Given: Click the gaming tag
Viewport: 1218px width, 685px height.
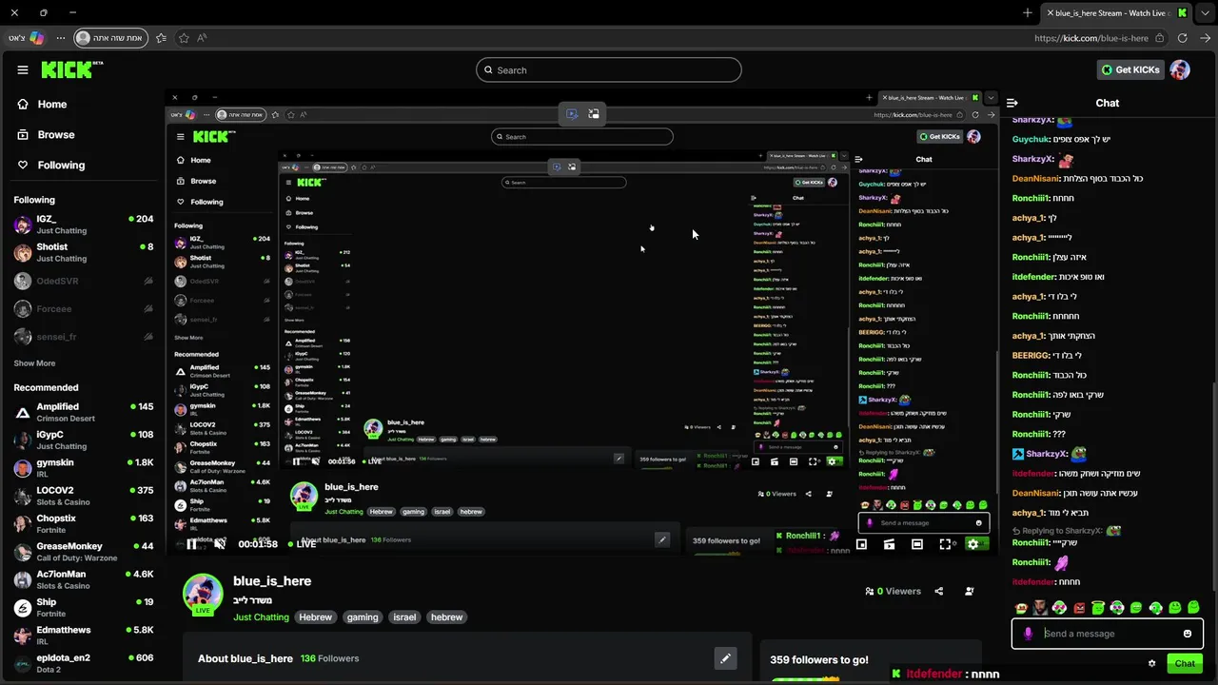Looking at the screenshot, I should click(363, 617).
